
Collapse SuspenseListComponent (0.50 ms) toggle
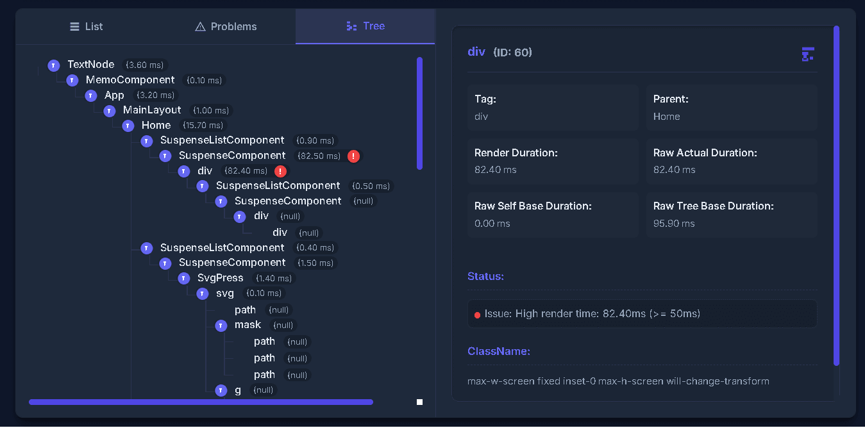point(203,186)
